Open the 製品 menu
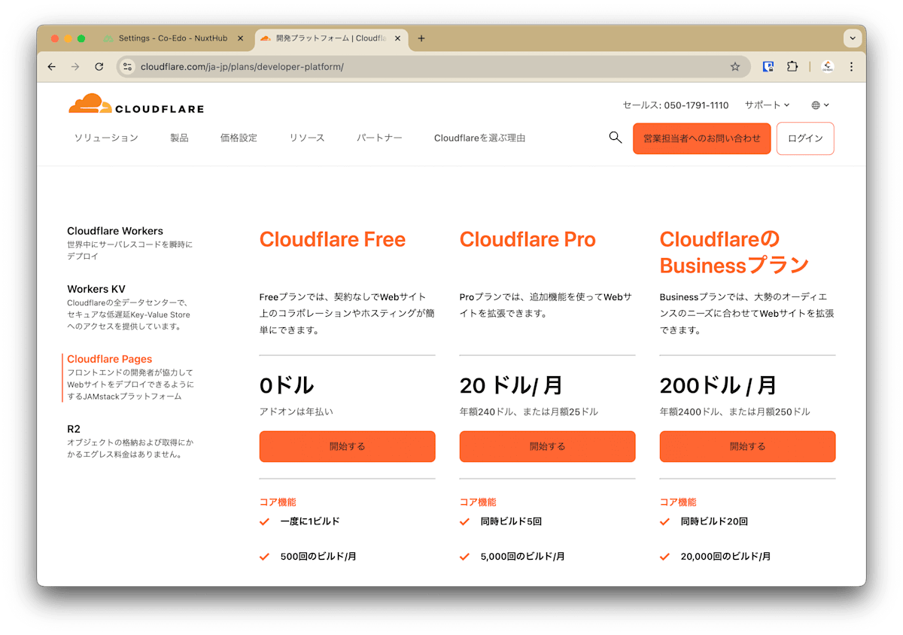 click(179, 138)
